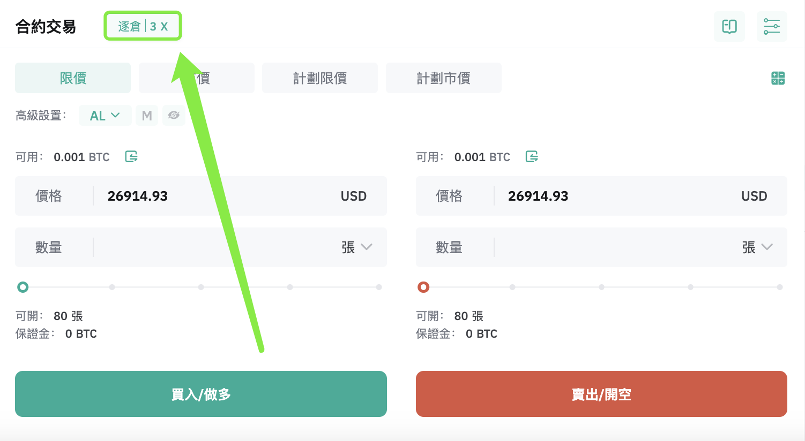Open the contract settings sliders icon
The height and width of the screenshot is (441, 805).
[772, 26]
